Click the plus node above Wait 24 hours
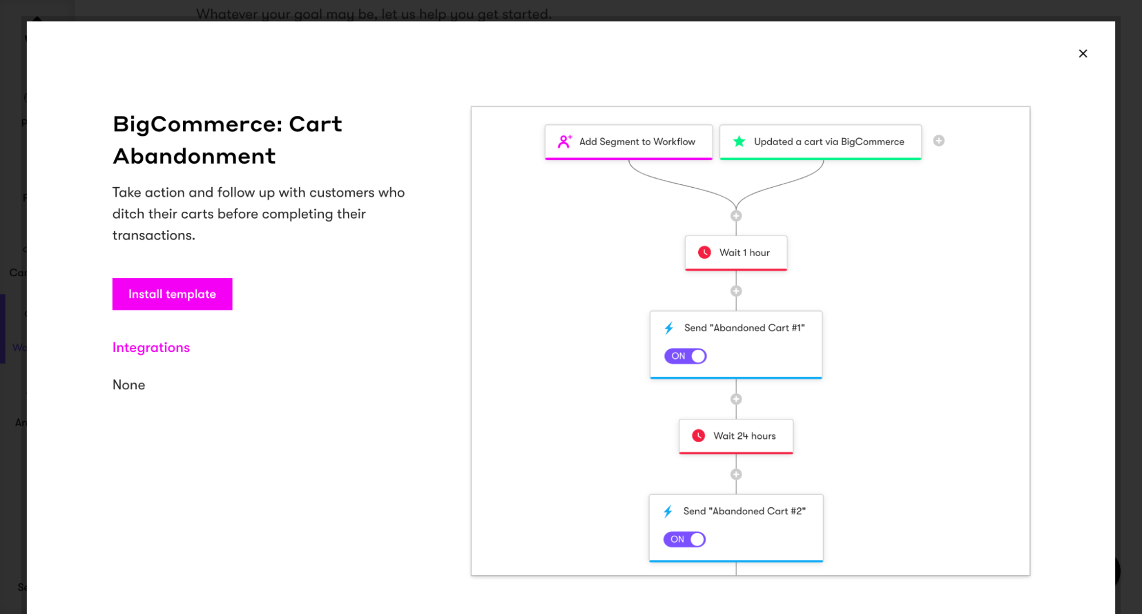Viewport: 1142px width, 614px height. pyautogui.click(x=736, y=399)
